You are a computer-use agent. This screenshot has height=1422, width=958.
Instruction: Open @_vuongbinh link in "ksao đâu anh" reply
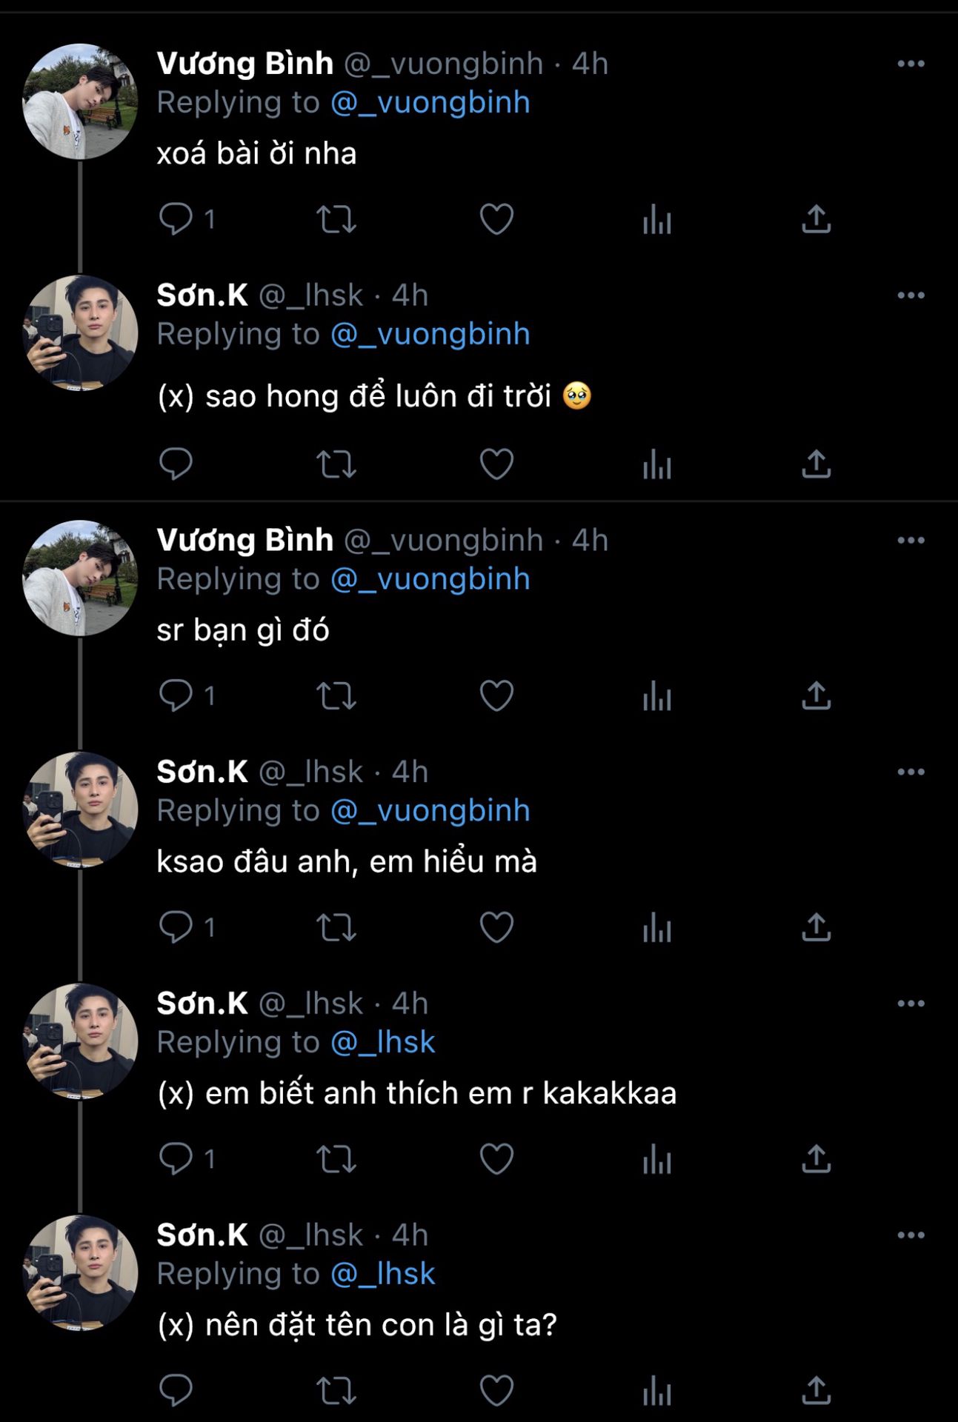(x=430, y=811)
